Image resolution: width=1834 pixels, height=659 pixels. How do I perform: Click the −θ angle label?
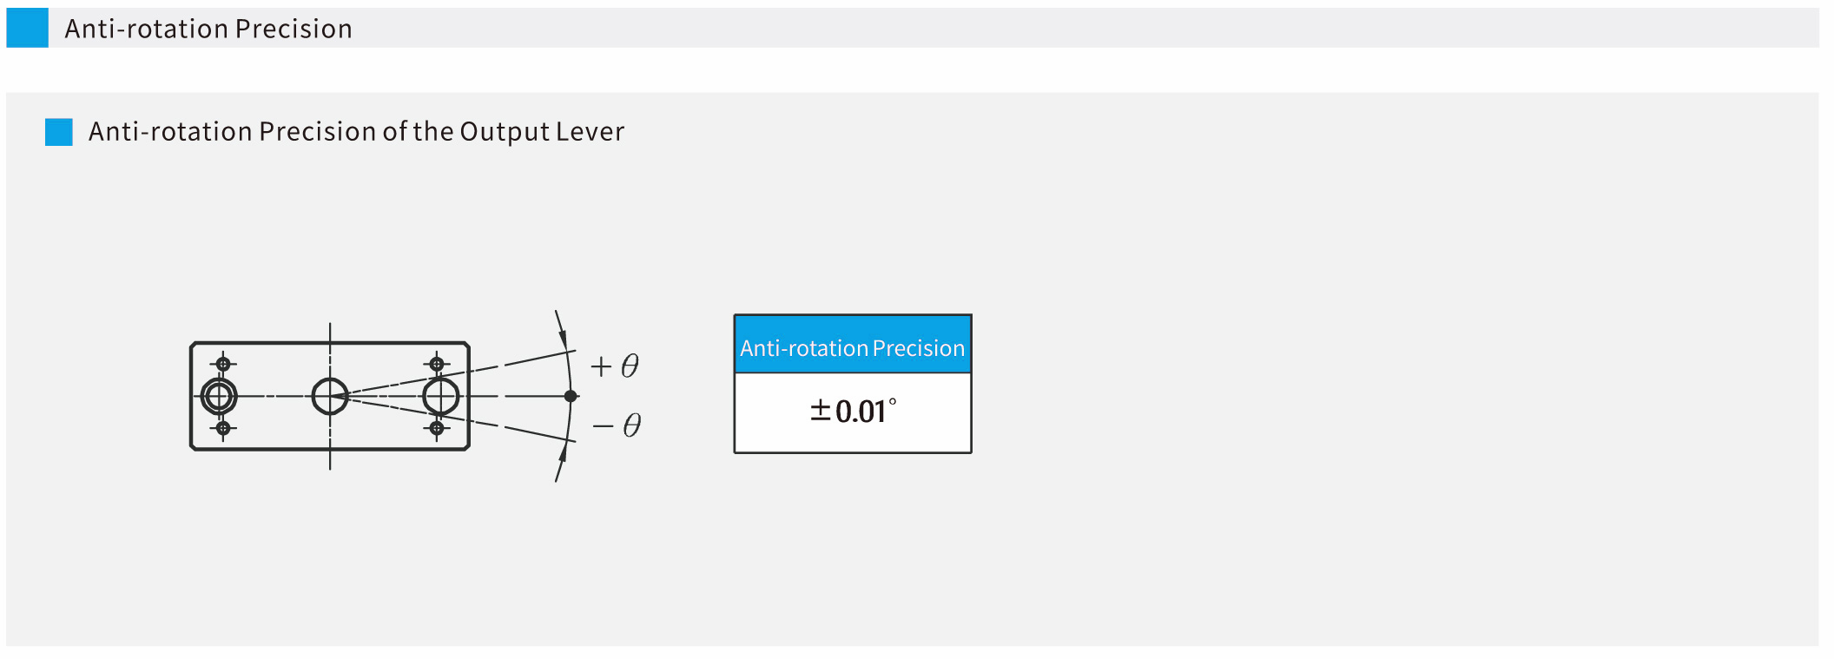pos(617,425)
